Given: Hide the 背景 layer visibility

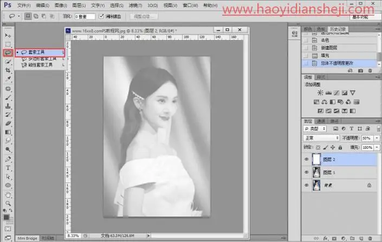Looking at the screenshot, I should click(x=307, y=185).
